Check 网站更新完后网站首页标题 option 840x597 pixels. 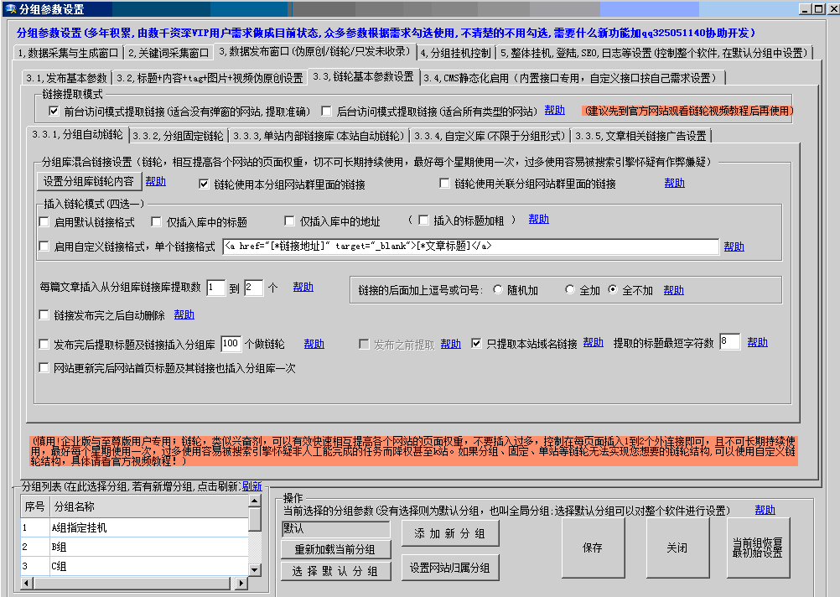click(44, 368)
